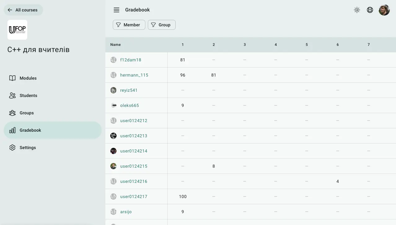Go back to All courses

tap(23, 10)
